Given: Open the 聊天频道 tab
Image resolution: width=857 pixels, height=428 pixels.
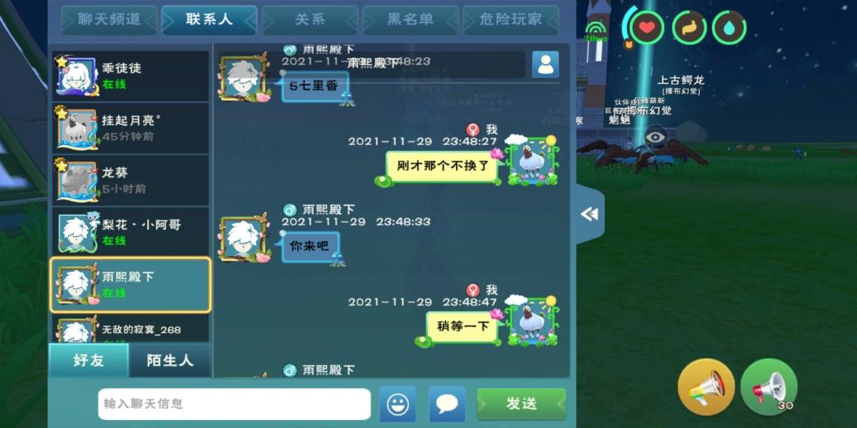Looking at the screenshot, I should (x=110, y=20).
